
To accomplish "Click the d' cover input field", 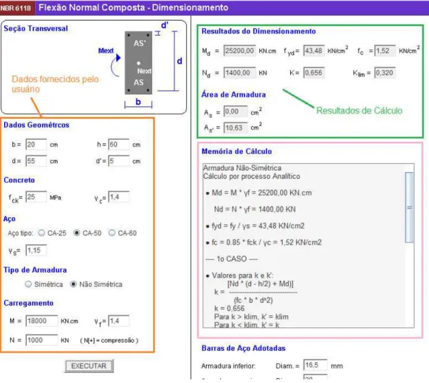I will 119,161.
